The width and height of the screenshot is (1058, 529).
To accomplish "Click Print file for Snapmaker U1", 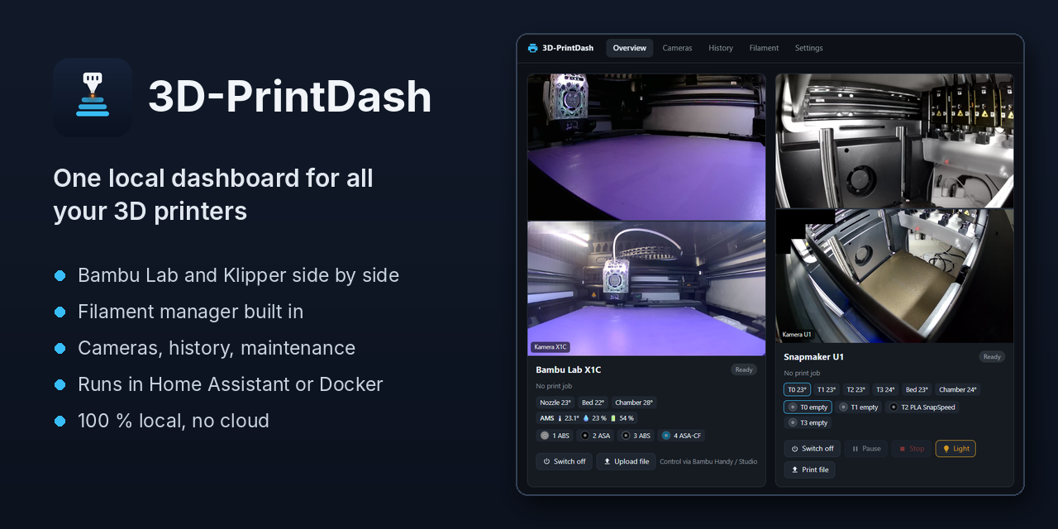I will (809, 469).
